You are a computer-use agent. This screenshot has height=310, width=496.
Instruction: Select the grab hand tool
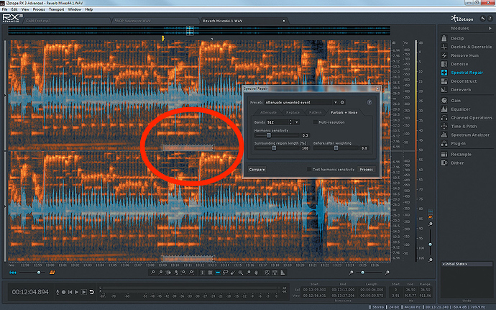pyautogui.click(x=256, y=273)
